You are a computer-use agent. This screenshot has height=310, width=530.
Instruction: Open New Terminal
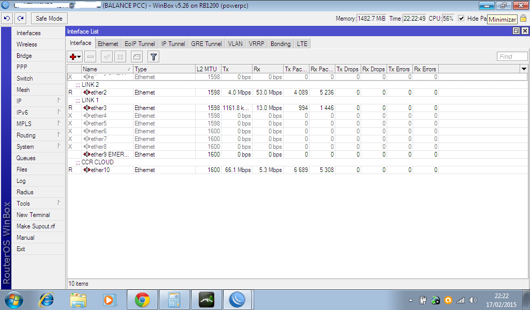(x=38, y=215)
